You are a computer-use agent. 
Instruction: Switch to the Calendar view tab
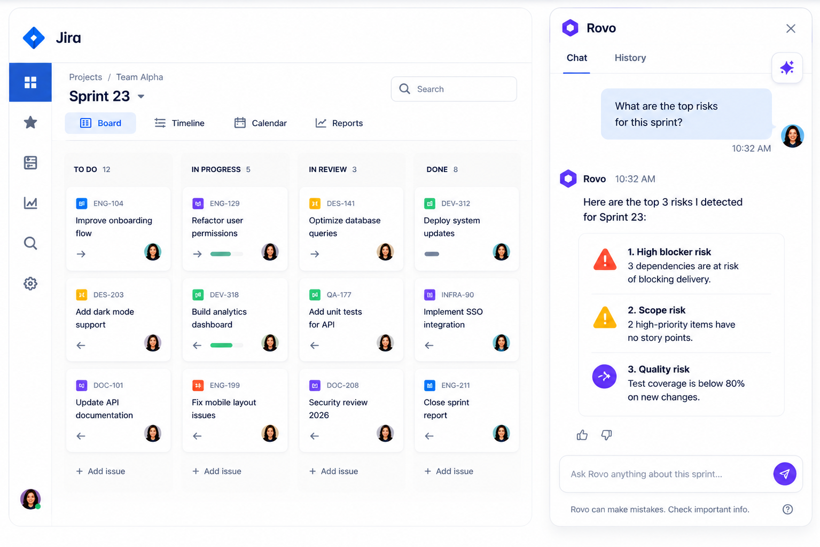(261, 123)
